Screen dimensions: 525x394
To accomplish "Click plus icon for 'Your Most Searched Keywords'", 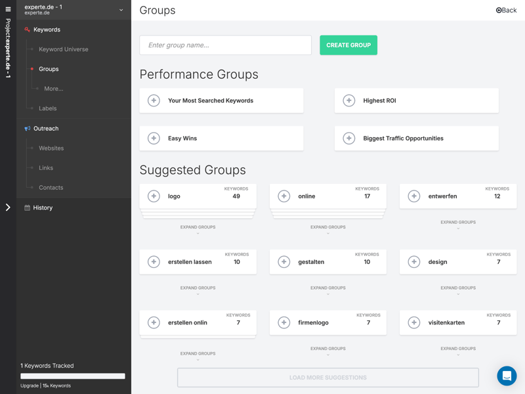I will 154,100.
